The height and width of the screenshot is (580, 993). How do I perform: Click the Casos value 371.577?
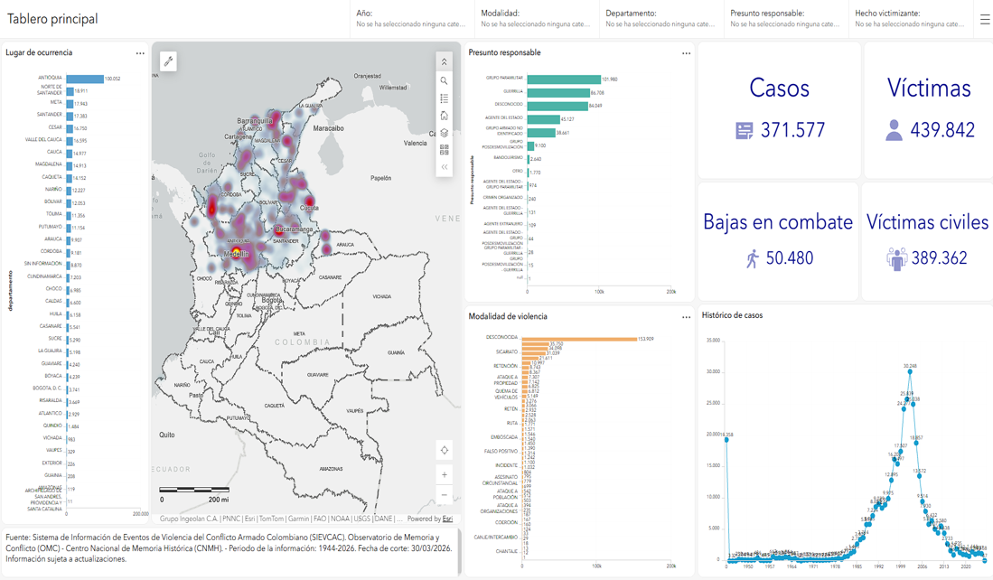[x=793, y=130]
